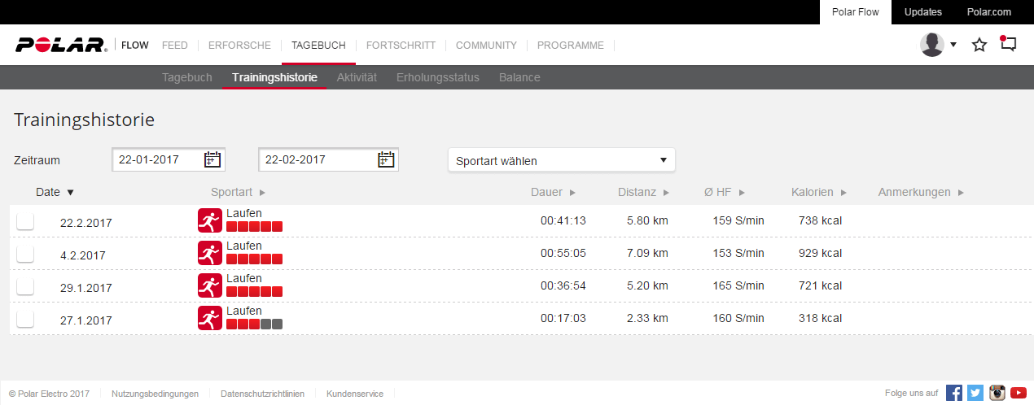This screenshot has height=405, width=1034.
Task: Open Polar's Instagram page icon
Action: click(997, 393)
